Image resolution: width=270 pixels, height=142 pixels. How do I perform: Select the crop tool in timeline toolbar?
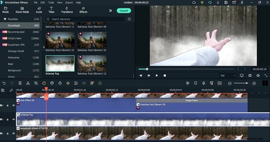(36, 83)
